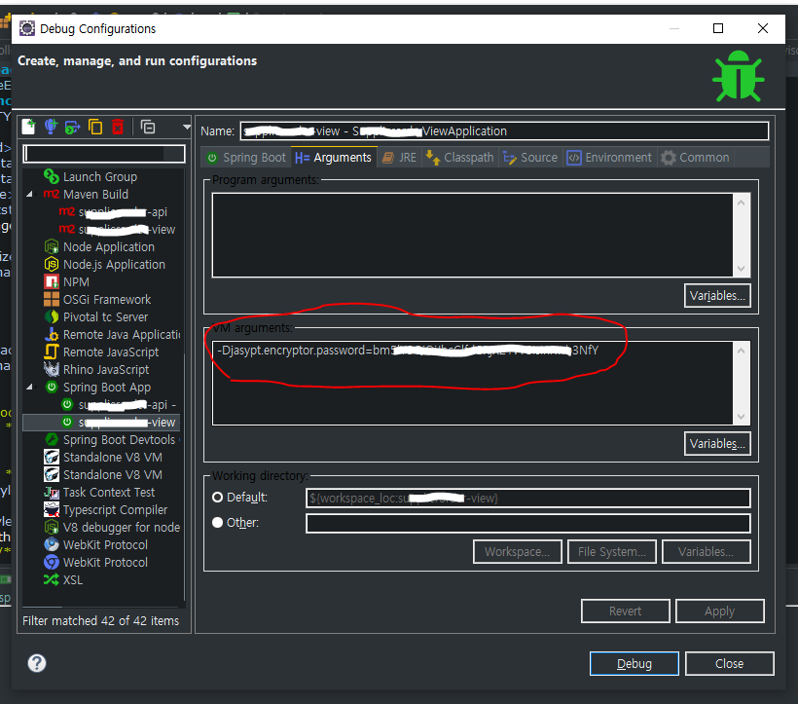Select the Spring Boot -api configuration
Image resolution: width=798 pixels, height=704 pixels.
click(x=127, y=405)
